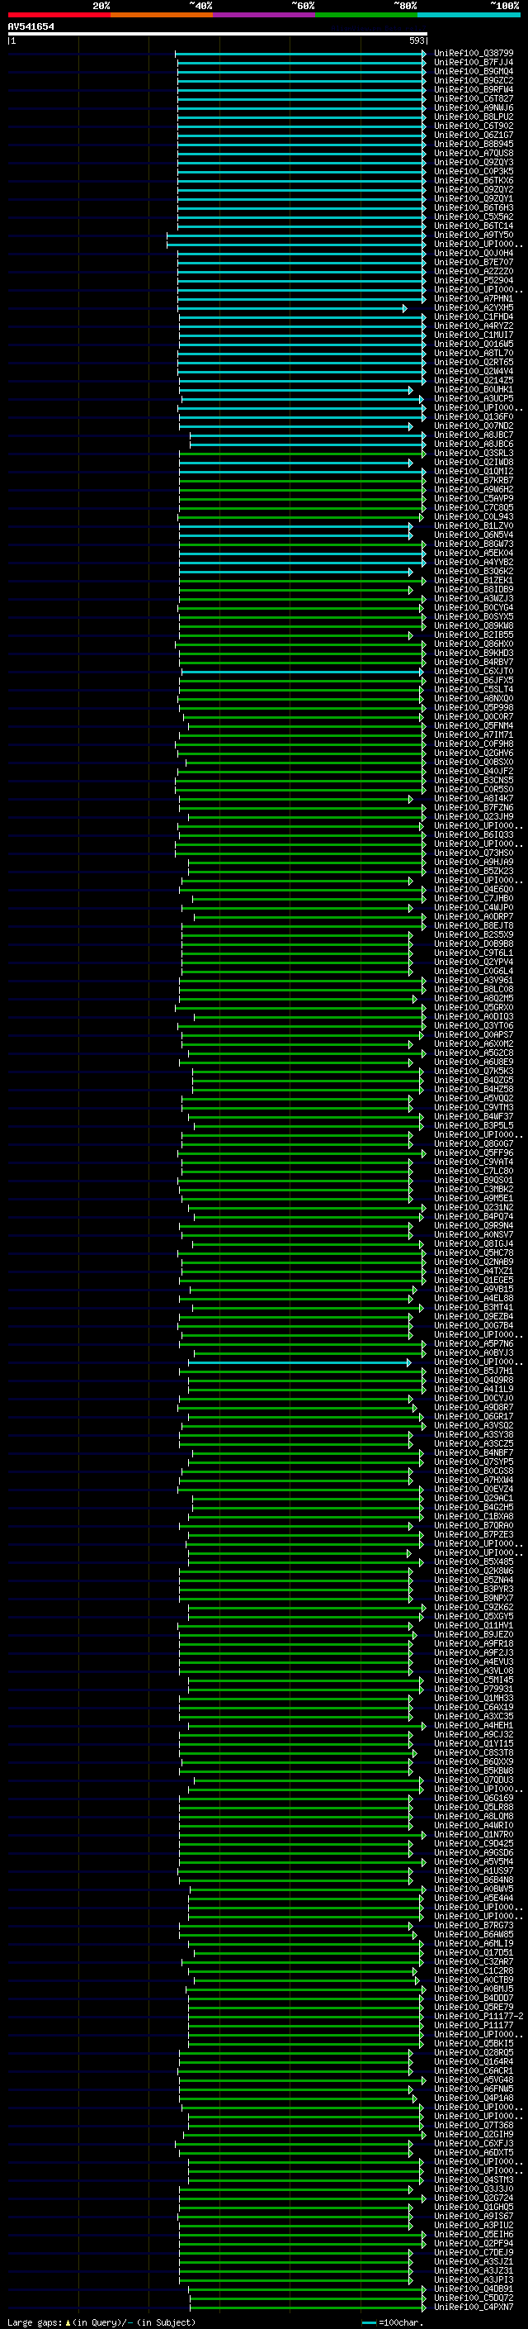Select hit label UniRef100_Q5FF96
This screenshot has width=528, height=2329.
point(474,1153)
